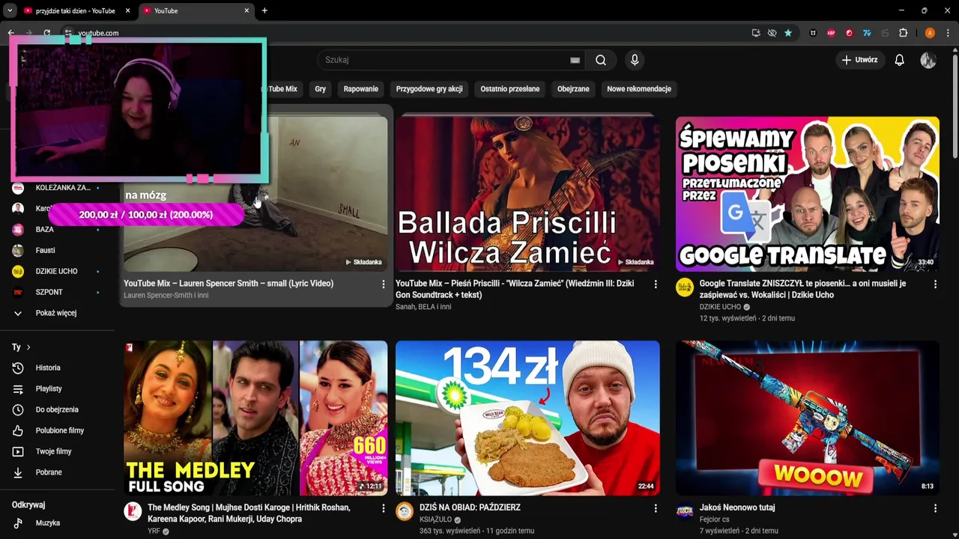Open the notifications bell
Image resolution: width=959 pixels, height=539 pixels.
point(899,60)
